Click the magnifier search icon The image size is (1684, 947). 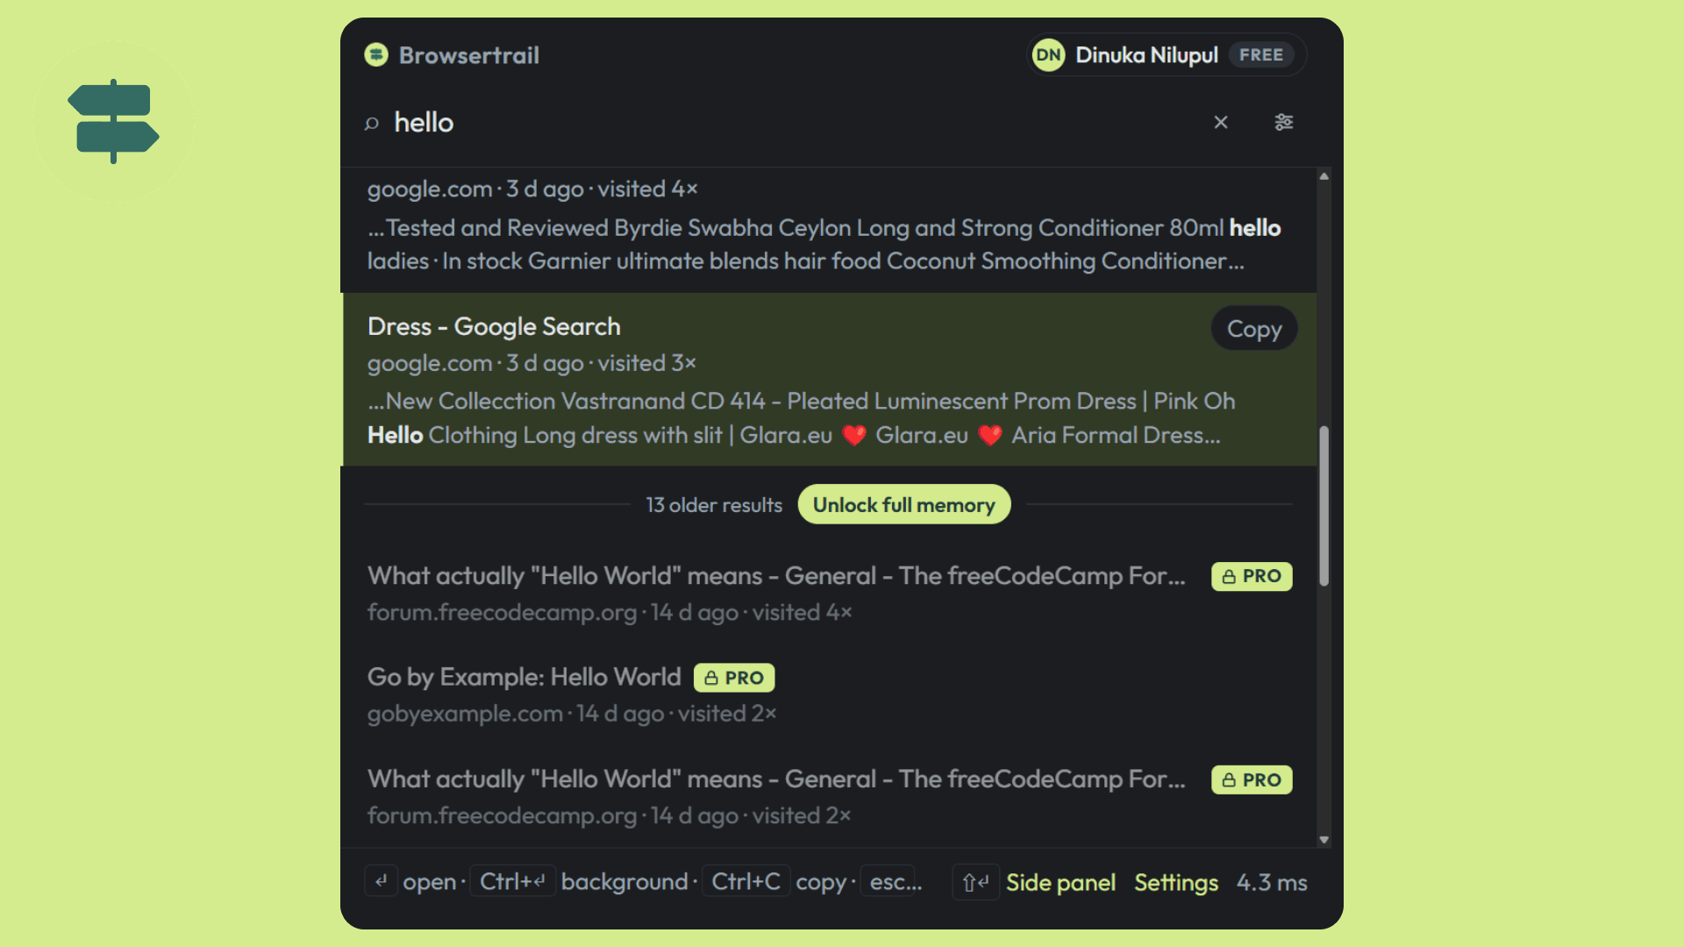(x=372, y=123)
